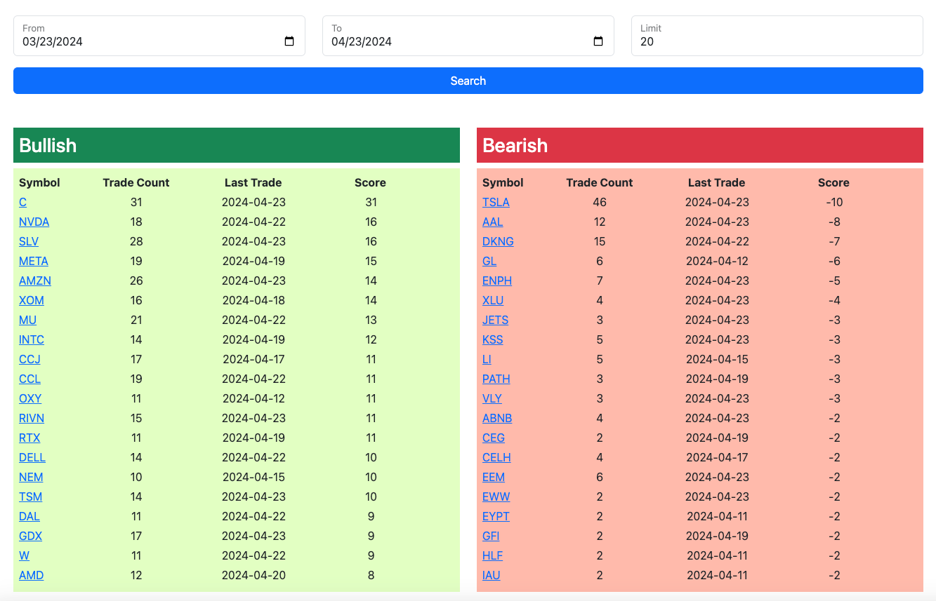Click TSLA's trade count 46

pyautogui.click(x=600, y=202)
